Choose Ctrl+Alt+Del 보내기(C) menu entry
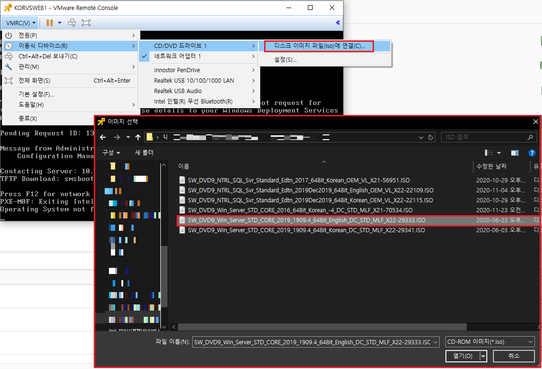This screenshot has width=542, height=369. click(71, 56)
